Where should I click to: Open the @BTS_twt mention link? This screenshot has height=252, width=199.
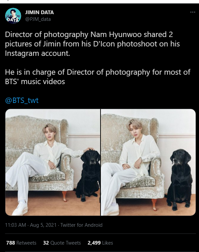[x=22, y=101]
